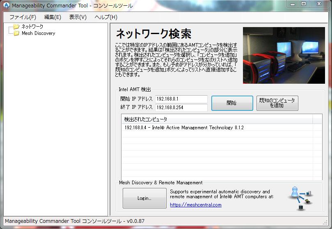Select the Mesh Discovery folder icon

[x=16, y=33]
